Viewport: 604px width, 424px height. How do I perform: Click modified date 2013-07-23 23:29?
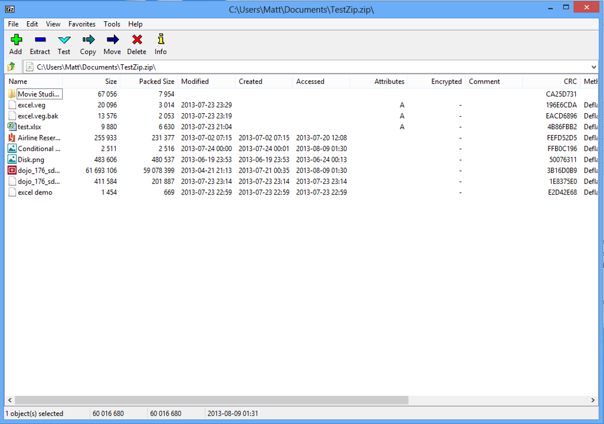pyautogui.click(x=206, y=105)
